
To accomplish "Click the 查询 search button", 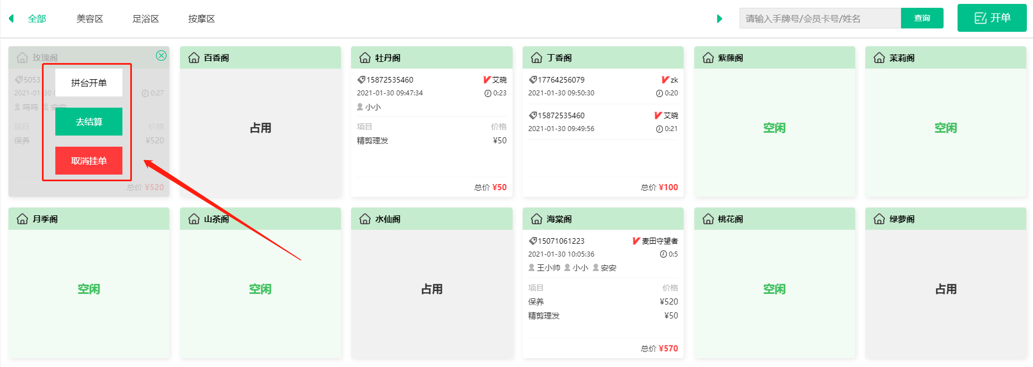I will click(x=922, y=18).
